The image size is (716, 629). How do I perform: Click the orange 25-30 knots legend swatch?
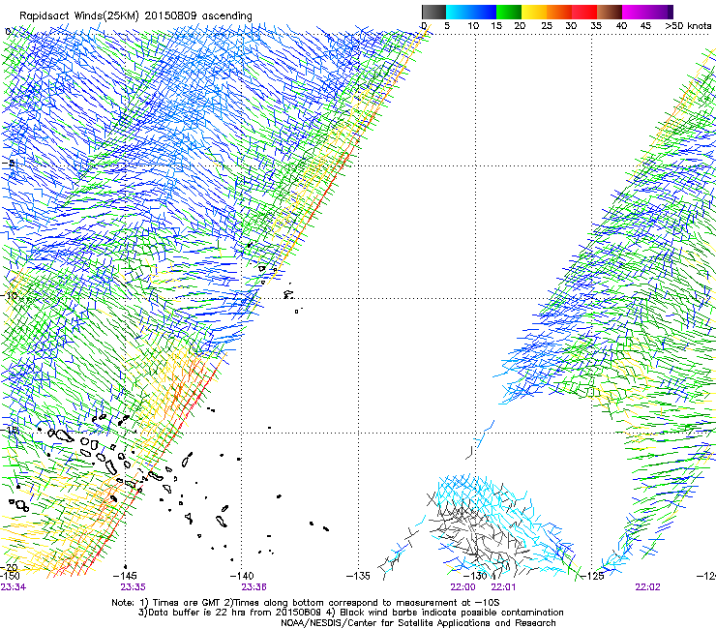pos(559,12)
